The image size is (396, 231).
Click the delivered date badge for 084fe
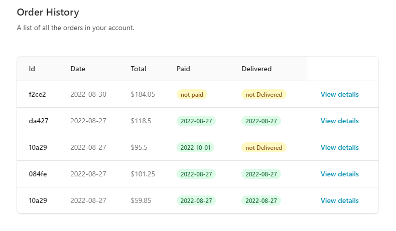pos(261,174)
